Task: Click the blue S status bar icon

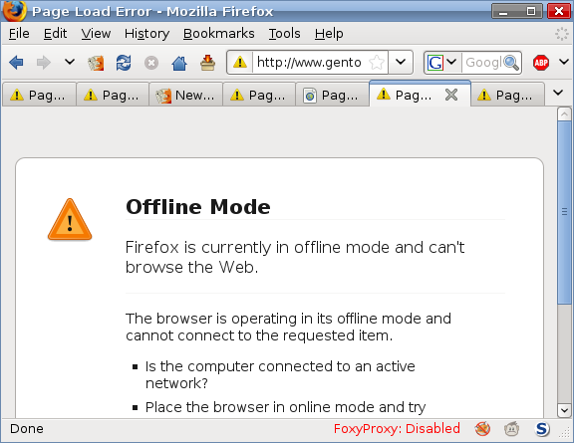Action: point(542,429)
